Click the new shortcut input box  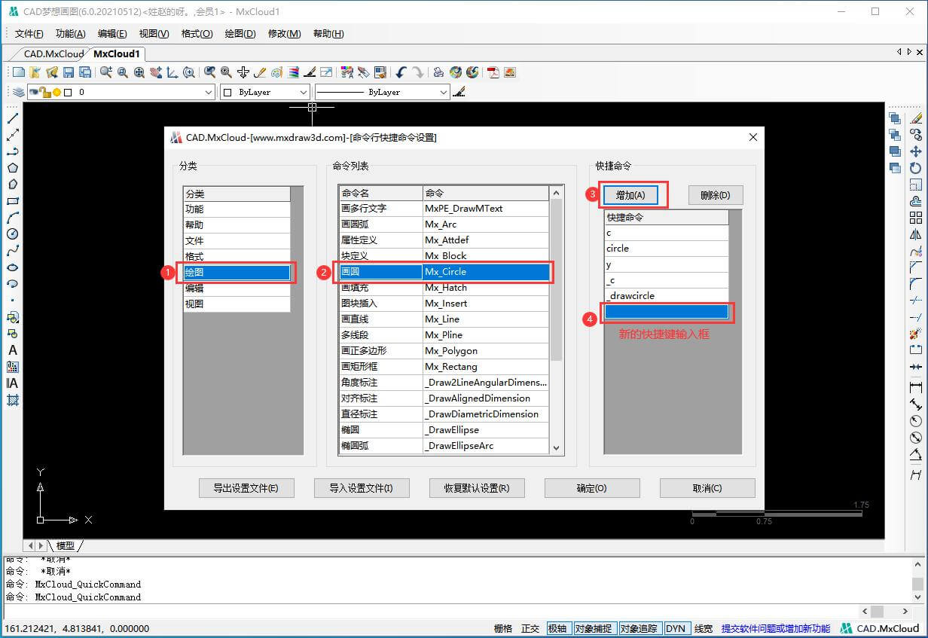667,312
